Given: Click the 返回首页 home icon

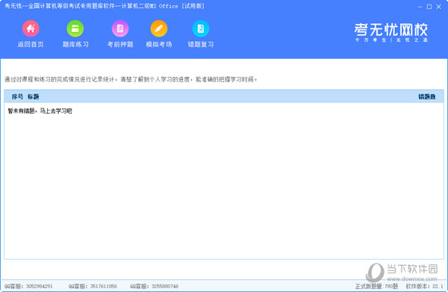Looking at the screenshot, I should click(x=31, y=28).
